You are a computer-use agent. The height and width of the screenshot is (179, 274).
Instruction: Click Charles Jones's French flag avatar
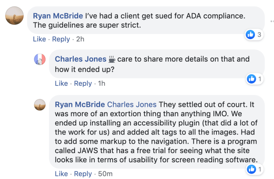point(40,59)
